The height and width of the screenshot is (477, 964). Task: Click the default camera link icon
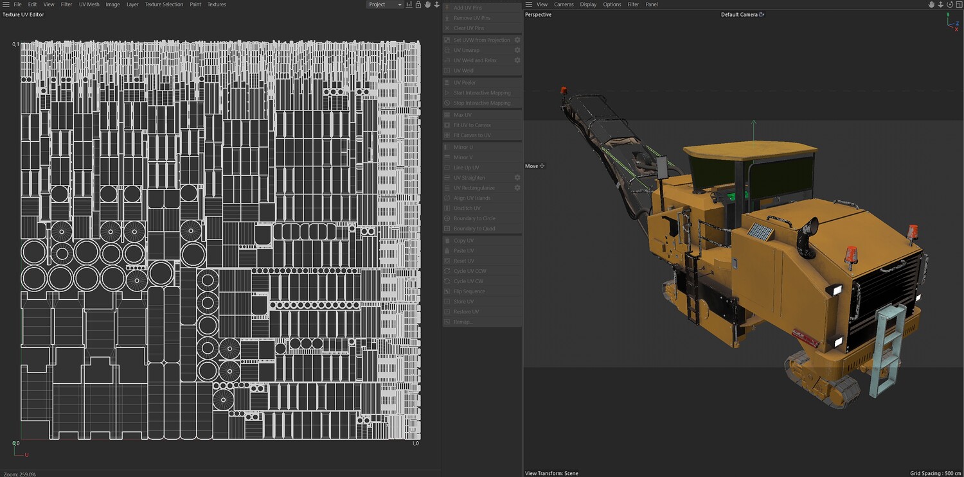tap(762, 14)
